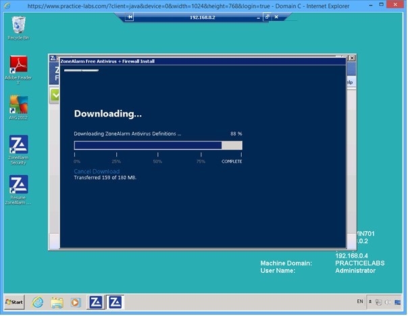Click the 50% progress tick label

tap(157, 162)
